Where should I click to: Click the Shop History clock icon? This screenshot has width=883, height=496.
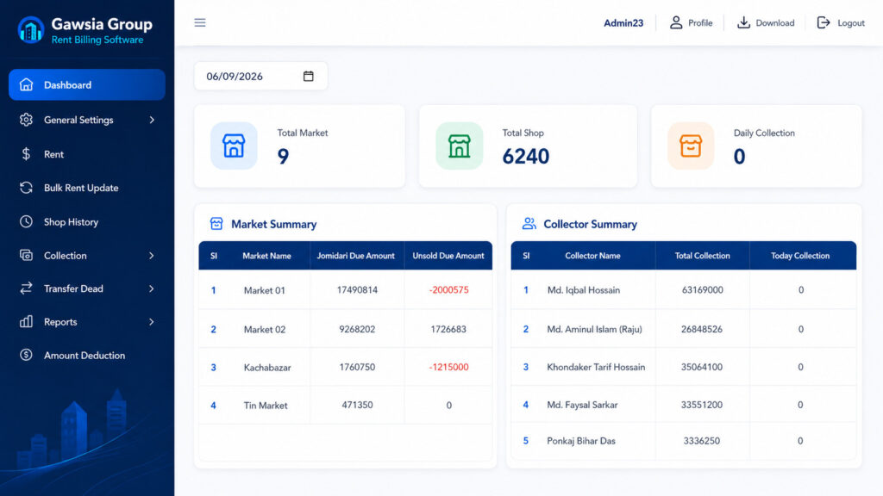(26, 221)
